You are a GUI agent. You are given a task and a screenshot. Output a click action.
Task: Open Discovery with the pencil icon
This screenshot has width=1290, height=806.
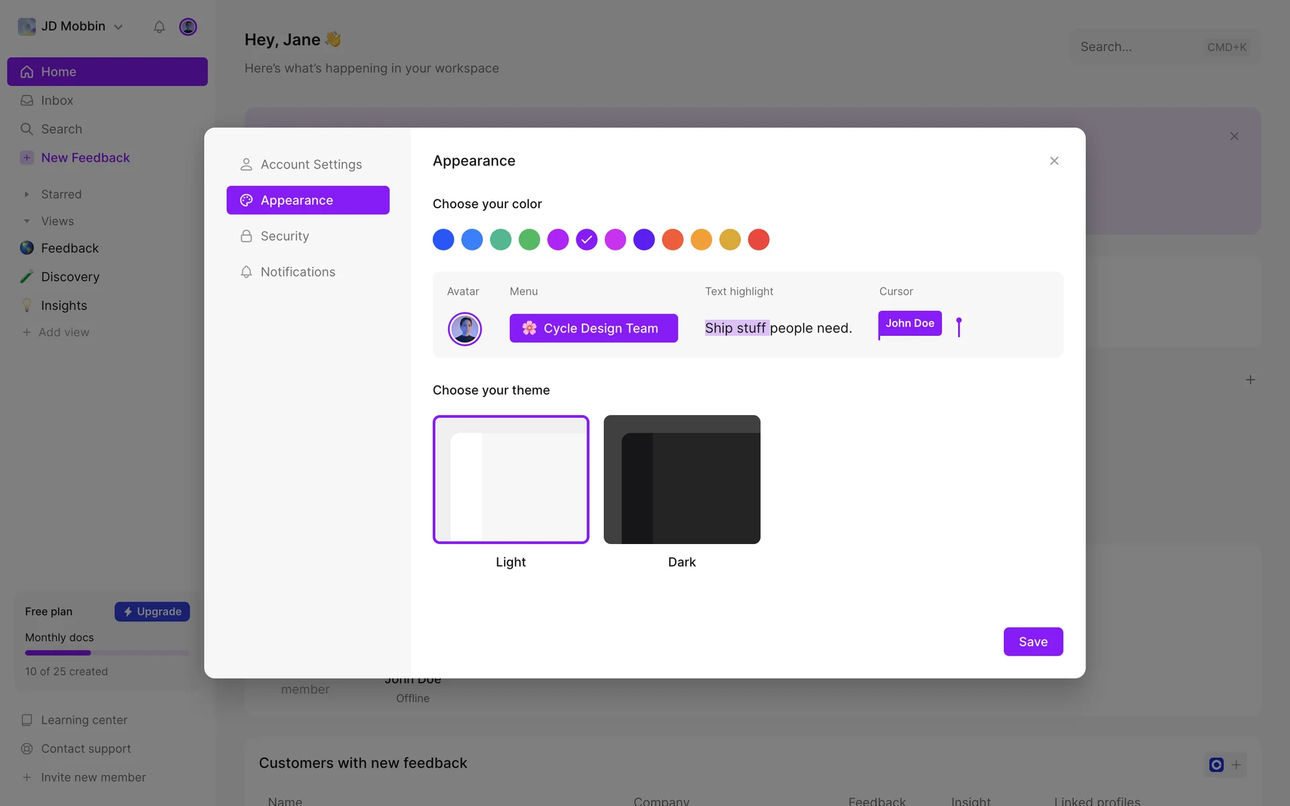pos(27,277)
